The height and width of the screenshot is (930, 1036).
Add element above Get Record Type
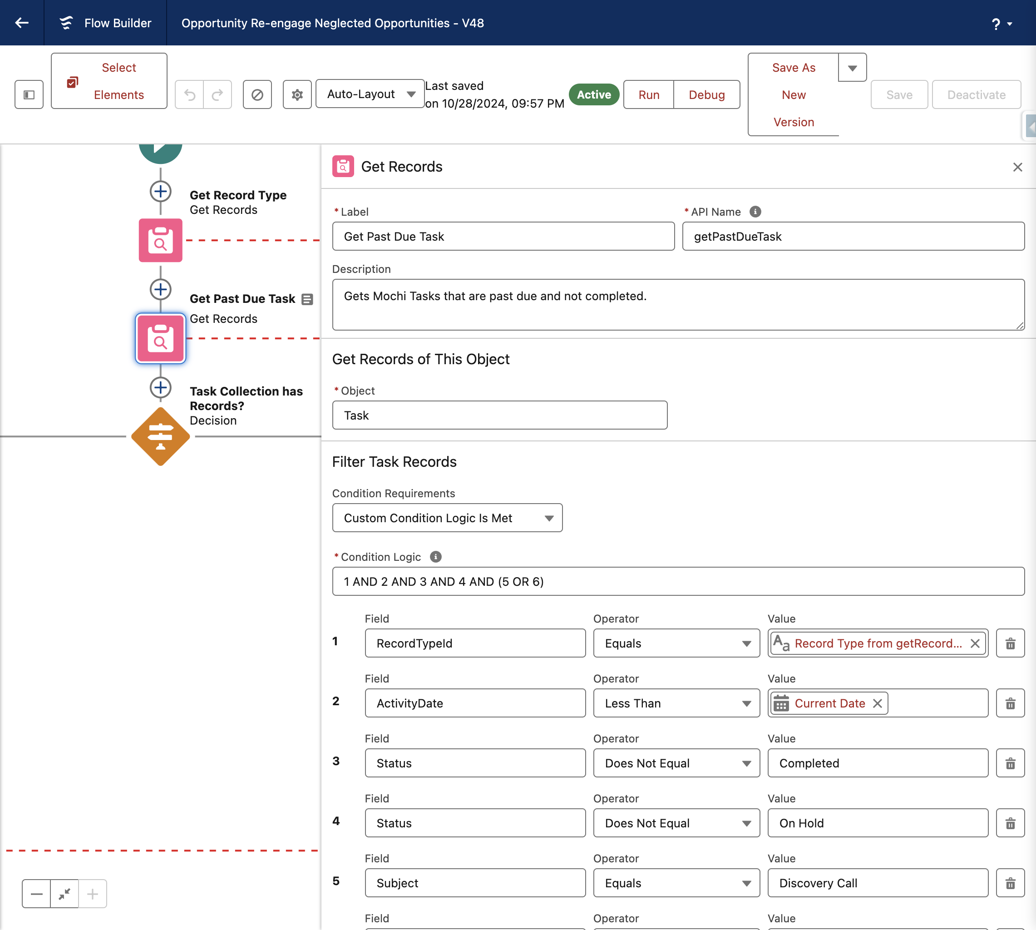coord(160,192)
